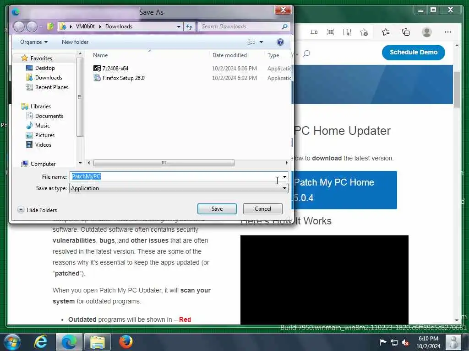
Task: Click the Edge address bar device icon
Action: pyautogui.click(x=314, y=32)
